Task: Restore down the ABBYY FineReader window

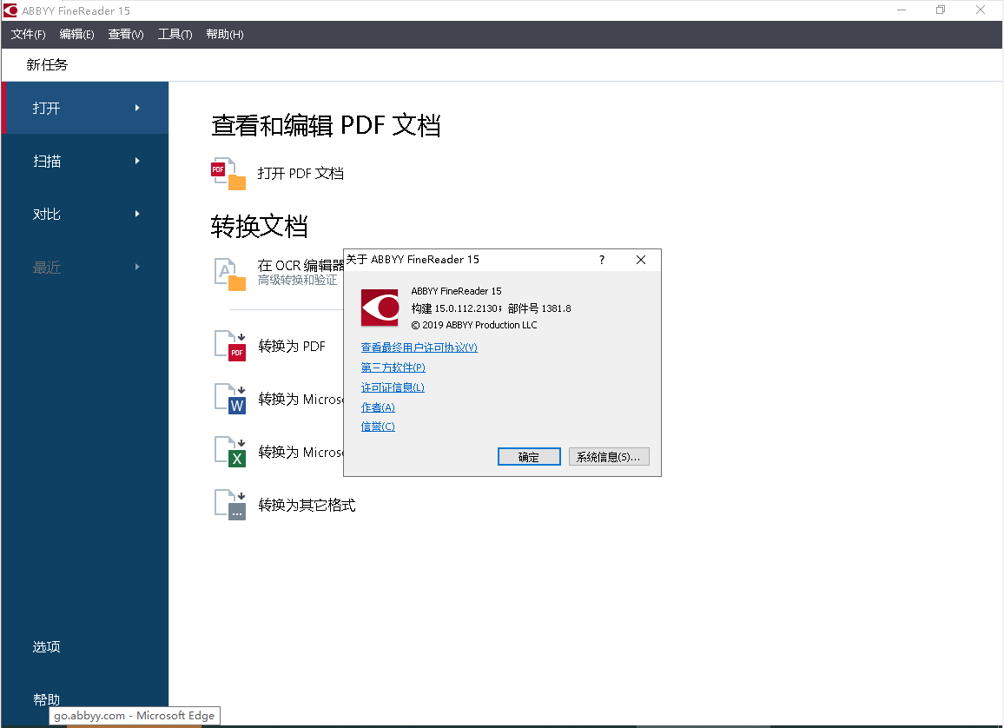Action: 941,10
